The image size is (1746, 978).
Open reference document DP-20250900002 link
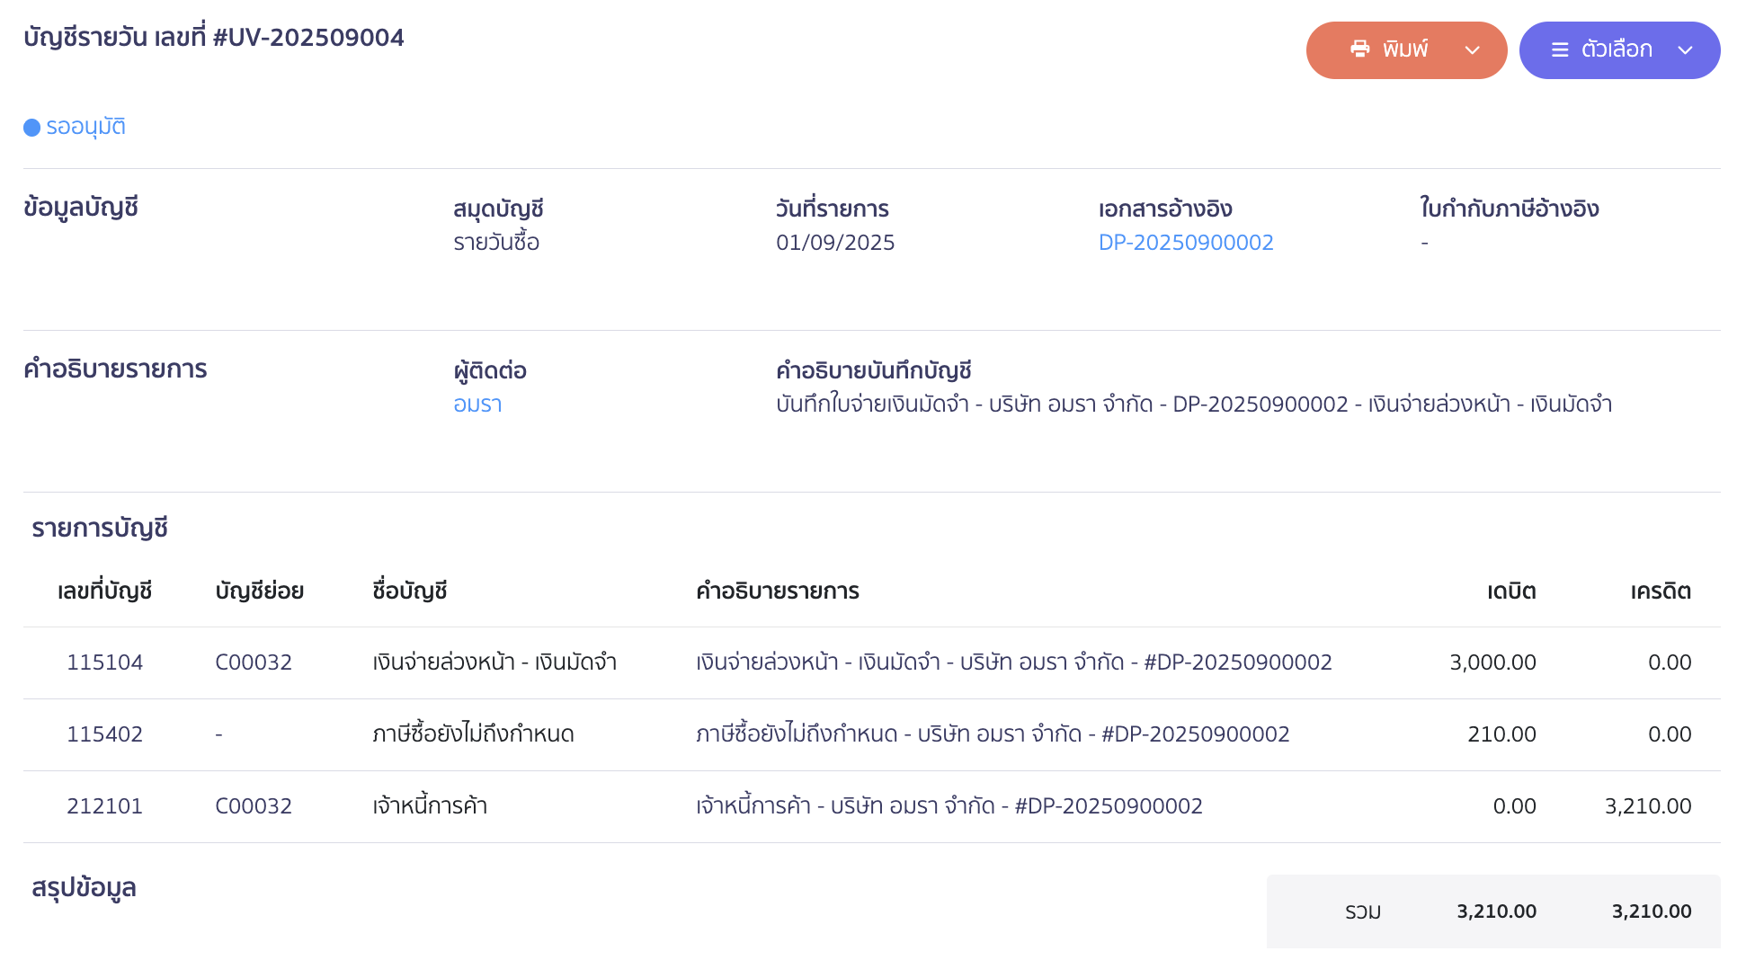pos(1186,243)
